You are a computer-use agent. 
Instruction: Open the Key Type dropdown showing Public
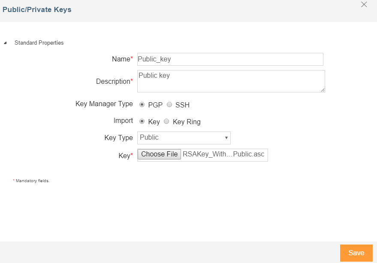click(184, 138)
